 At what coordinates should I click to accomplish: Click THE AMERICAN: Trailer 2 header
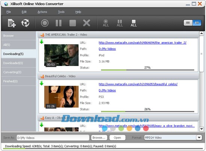click(118, 35)
